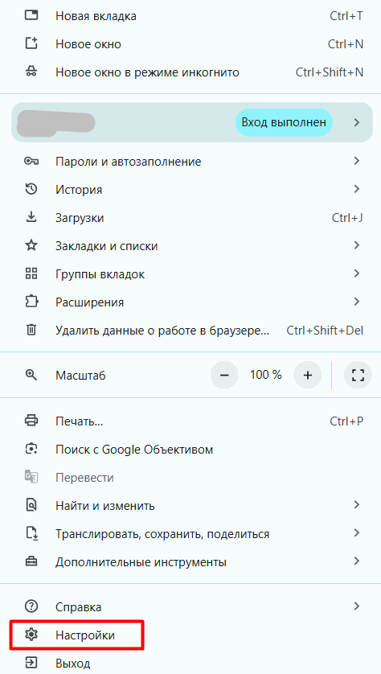
Task: Choose Новое окно menu entry
Action: pos(190,44)
